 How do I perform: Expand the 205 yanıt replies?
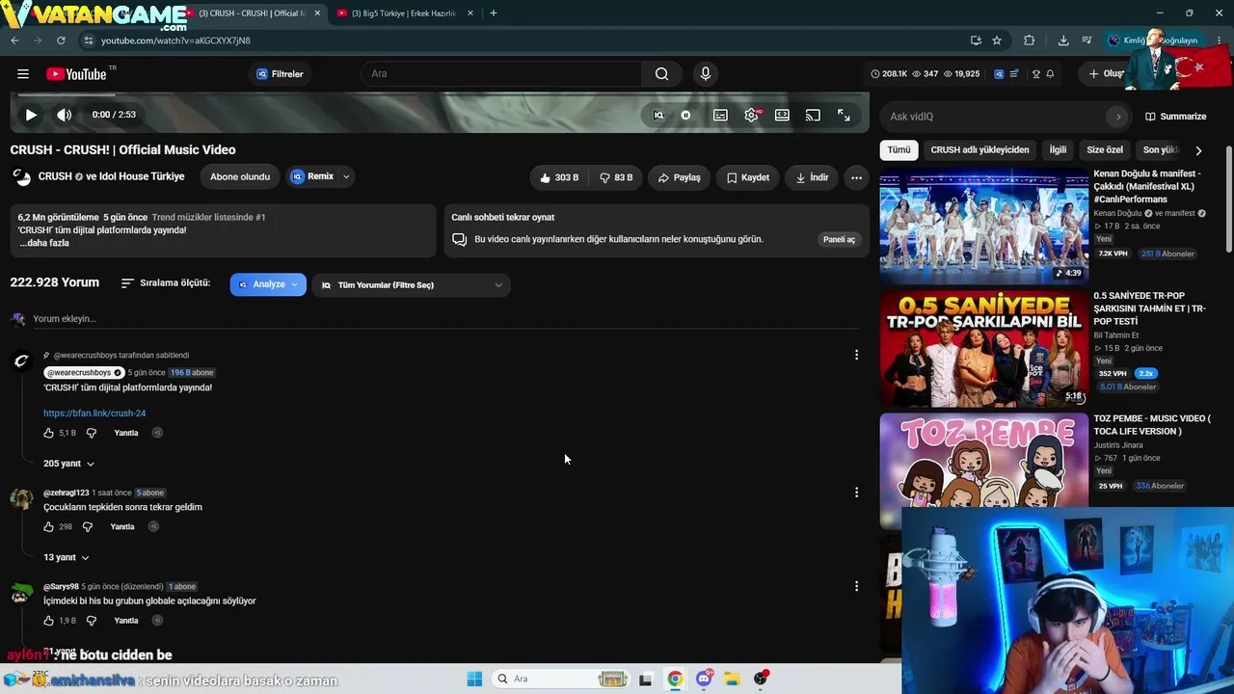(x=69, y=464)
